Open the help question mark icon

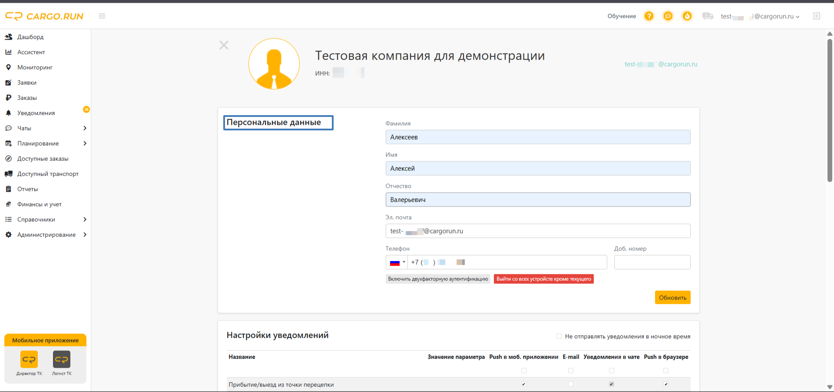coord(649,16)
